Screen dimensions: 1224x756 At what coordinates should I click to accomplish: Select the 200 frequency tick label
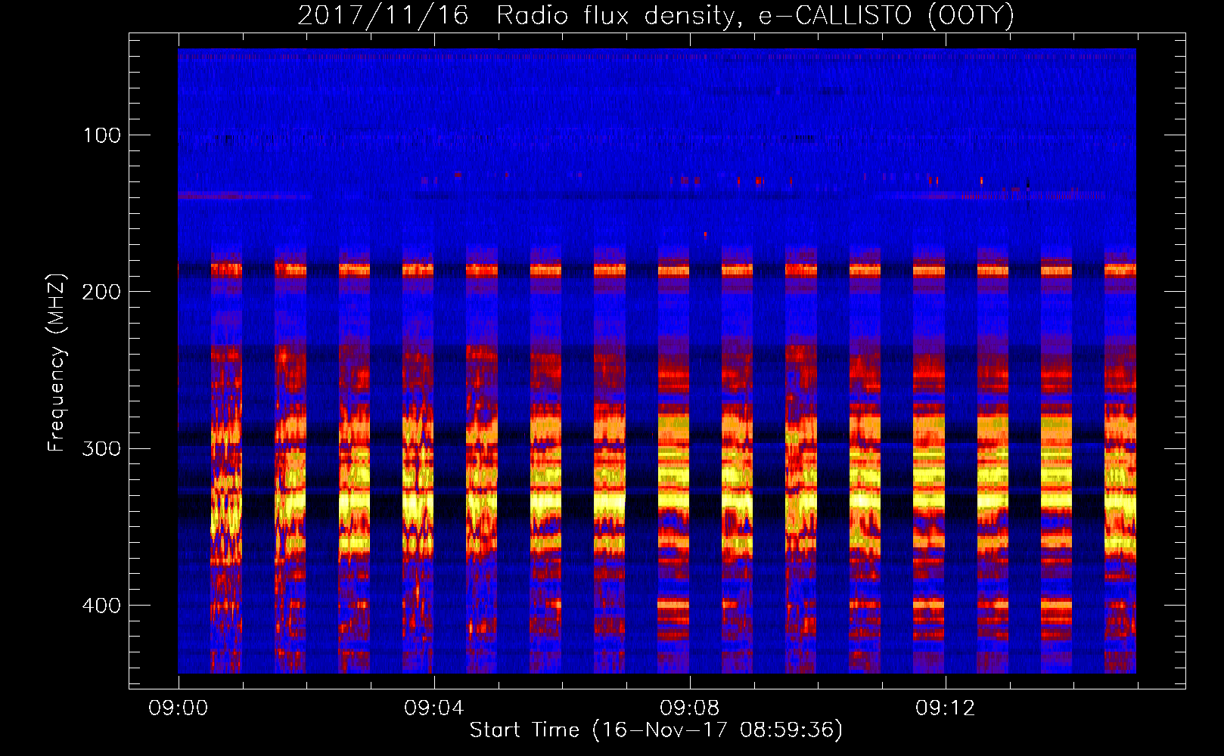[x=101, y=292]
